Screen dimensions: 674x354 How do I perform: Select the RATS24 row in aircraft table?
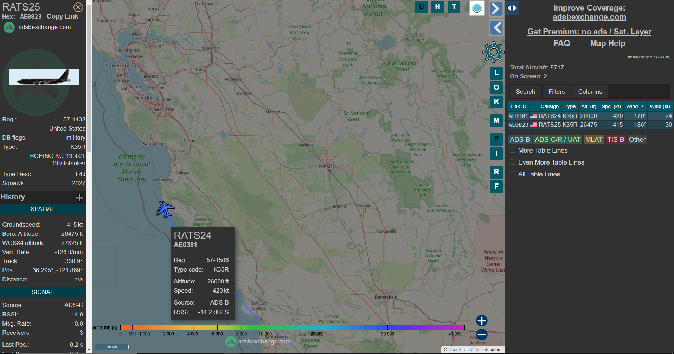[590, 116]
